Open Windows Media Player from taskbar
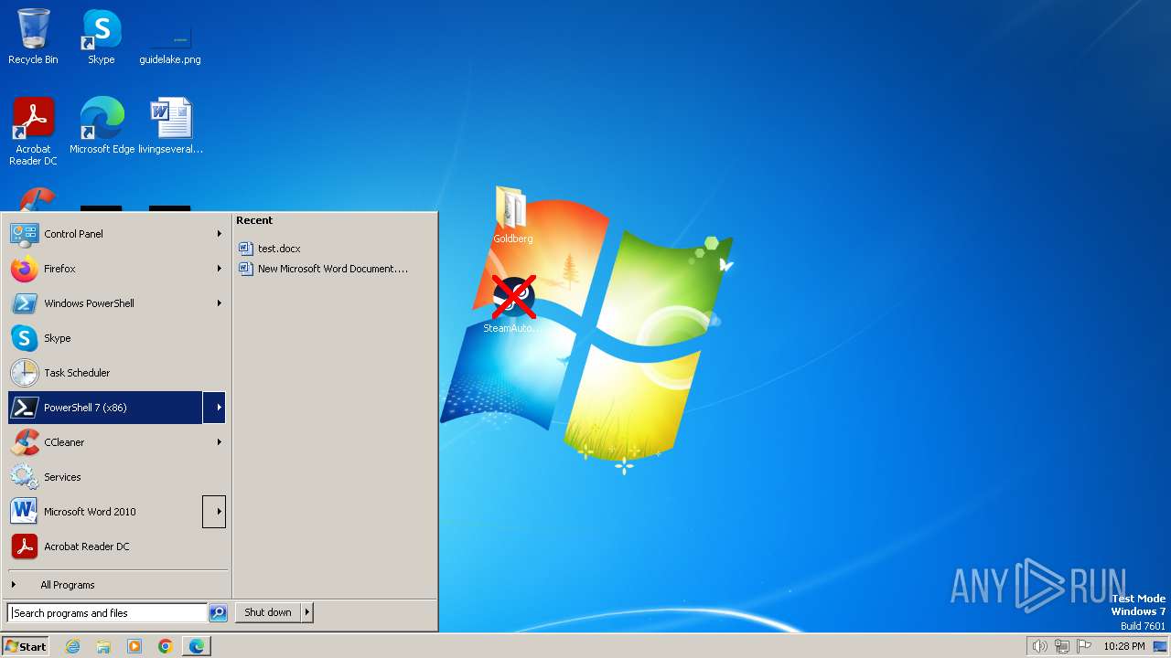 point(134,646)
